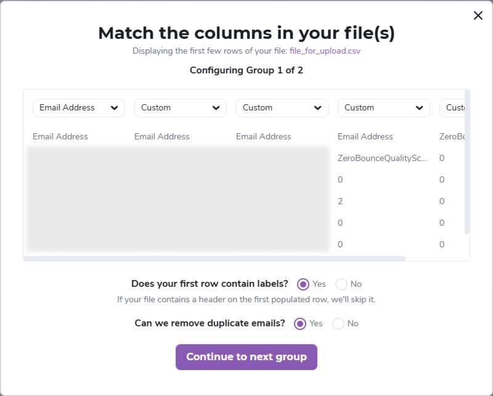Image resolution: width=493 pixels, height=396 pixels.
Task: Choose No for removing duplicate emails
Action: (338, 323)
